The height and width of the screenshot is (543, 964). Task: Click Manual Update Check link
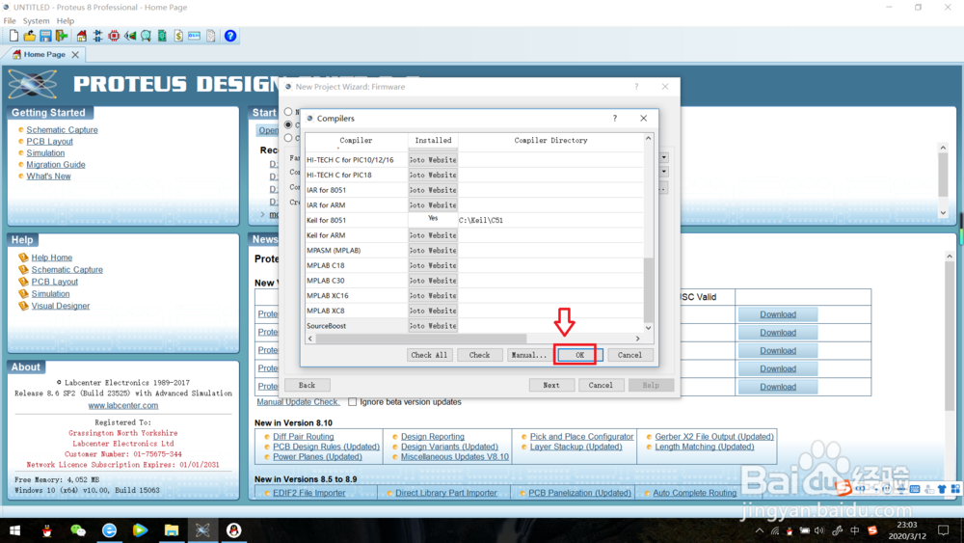click(298, 402)
